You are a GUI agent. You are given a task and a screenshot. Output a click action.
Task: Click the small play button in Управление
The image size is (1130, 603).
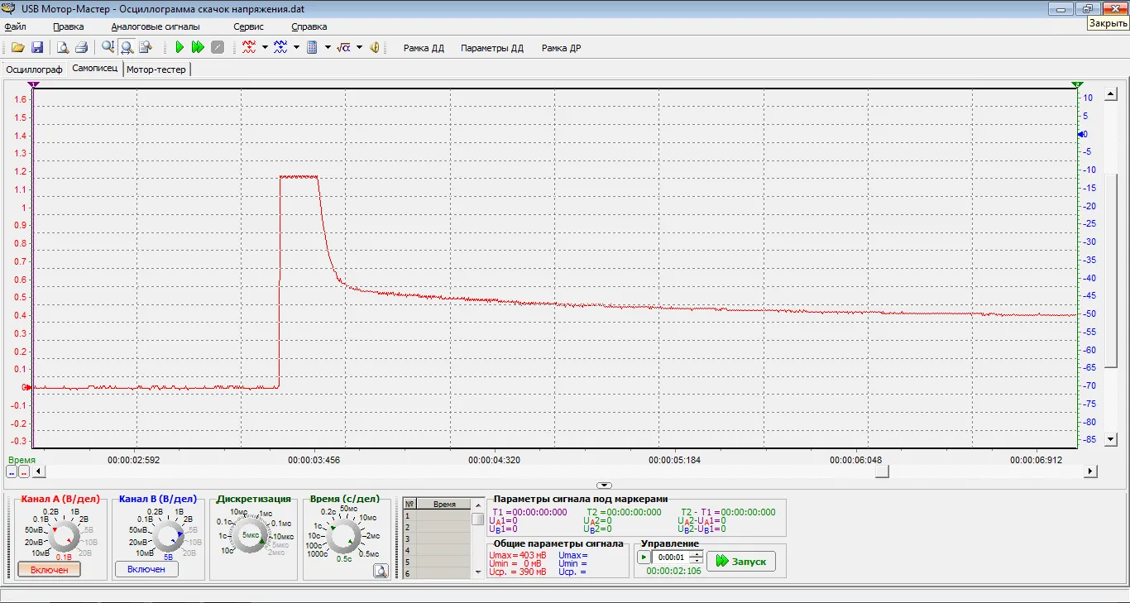coord(644,557)
